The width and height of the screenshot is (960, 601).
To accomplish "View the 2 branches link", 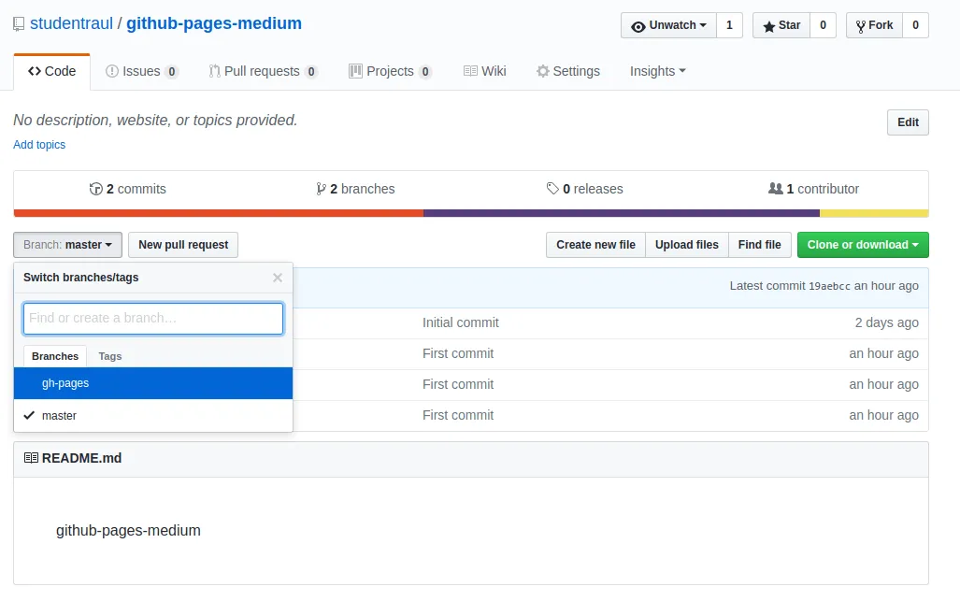I will (x=356, y=189).
